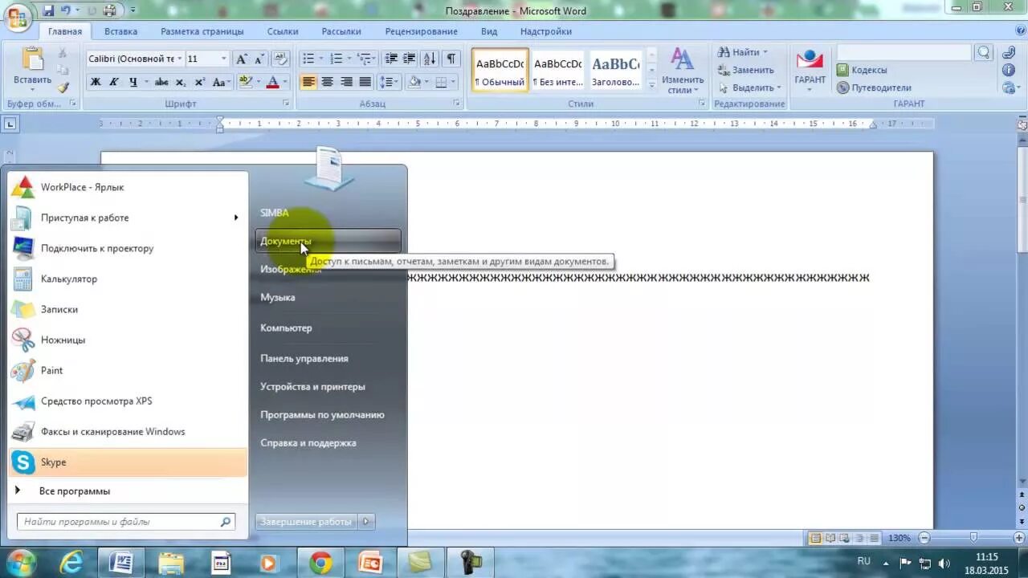1028x578 pixels.
Task: Click the Start menu search field
Action: [x=126, y=522]
